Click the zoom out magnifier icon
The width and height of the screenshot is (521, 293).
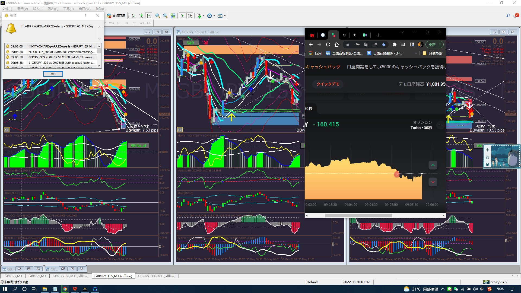tap(165, 16)
